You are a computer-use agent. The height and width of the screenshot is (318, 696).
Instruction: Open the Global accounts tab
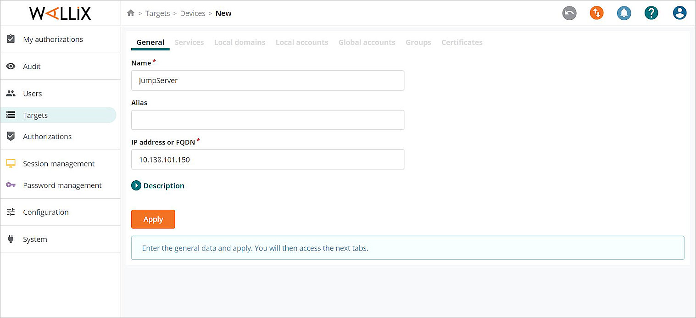367,42
